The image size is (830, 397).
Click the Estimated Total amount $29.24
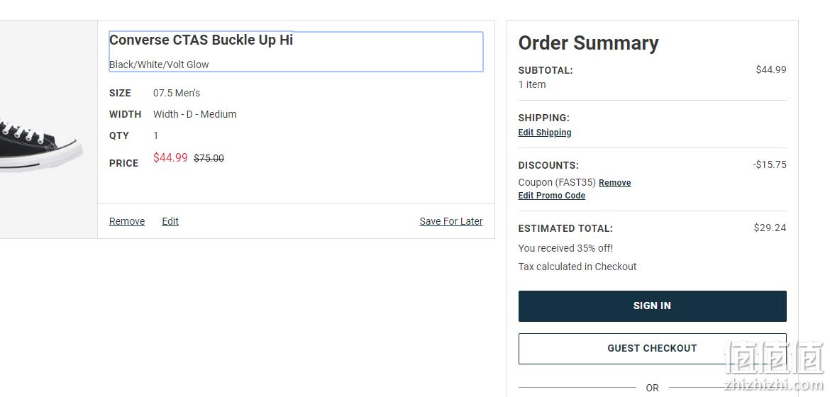[x=770, y=228]
